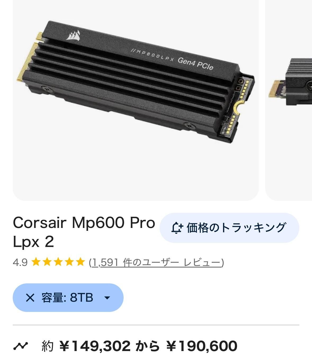Viewport: 312px width, 364px height.
Task: Show the partially visible second product image
Action: point(289,100)
